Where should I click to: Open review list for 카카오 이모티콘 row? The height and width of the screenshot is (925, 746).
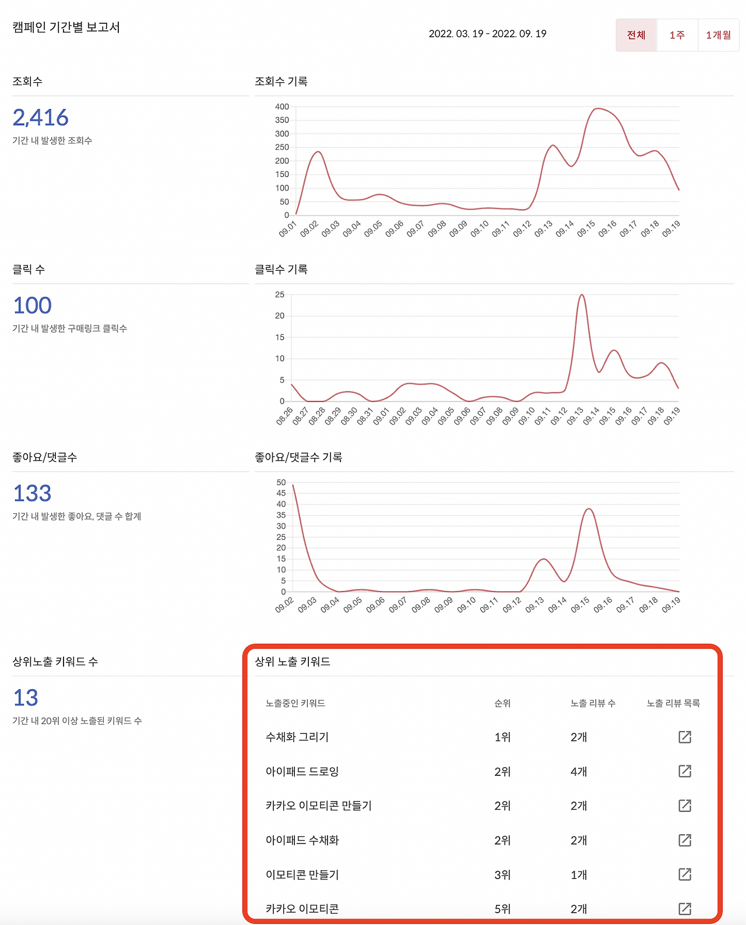coord(685,909)
